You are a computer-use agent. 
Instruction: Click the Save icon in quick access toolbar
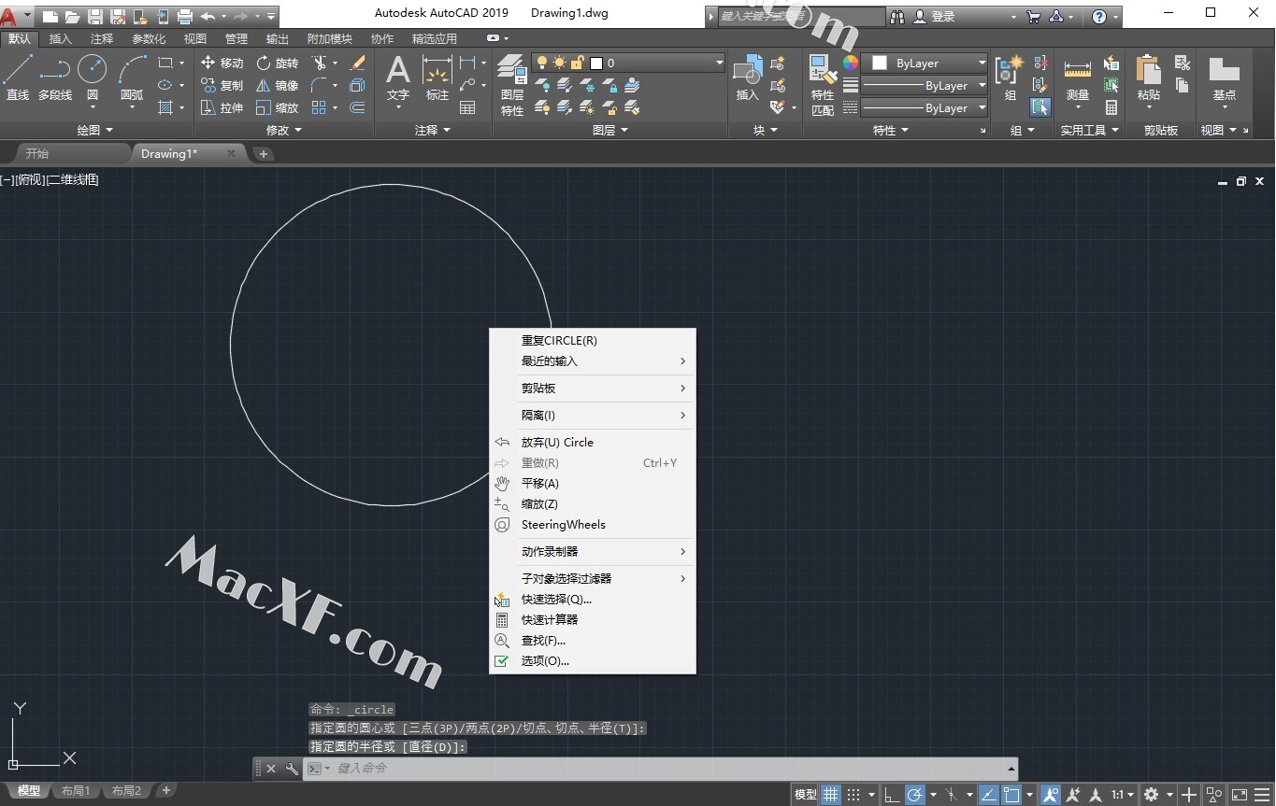94,16
